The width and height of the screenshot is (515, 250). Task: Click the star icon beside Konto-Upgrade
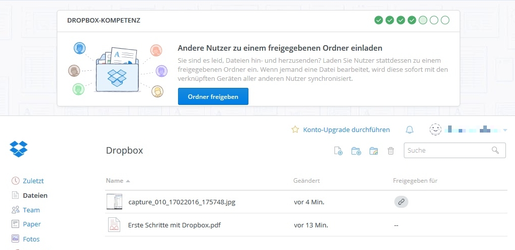pos(295,130)
